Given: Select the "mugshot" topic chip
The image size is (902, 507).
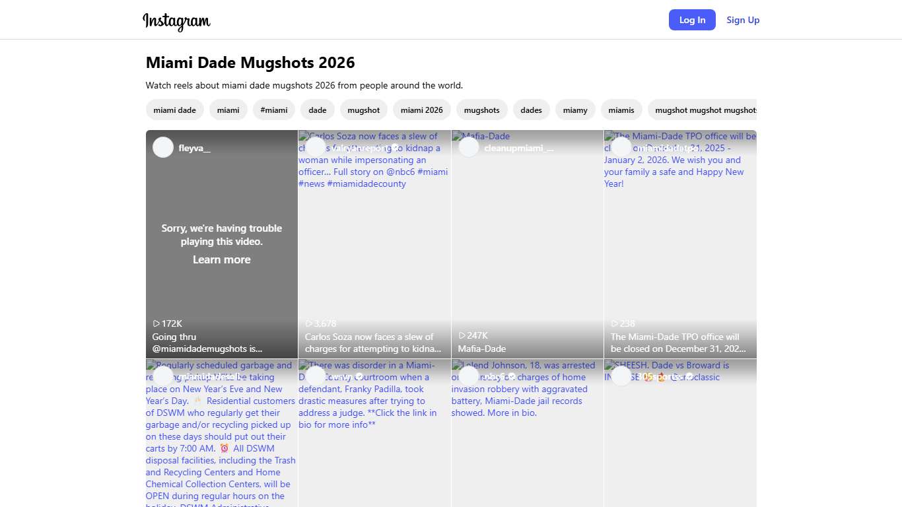Looking at the screenshot, I should (364, 110).
